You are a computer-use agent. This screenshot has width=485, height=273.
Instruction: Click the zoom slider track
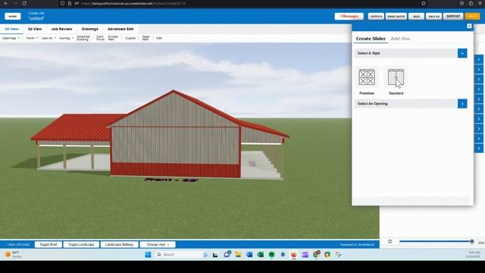coord(435,241)
